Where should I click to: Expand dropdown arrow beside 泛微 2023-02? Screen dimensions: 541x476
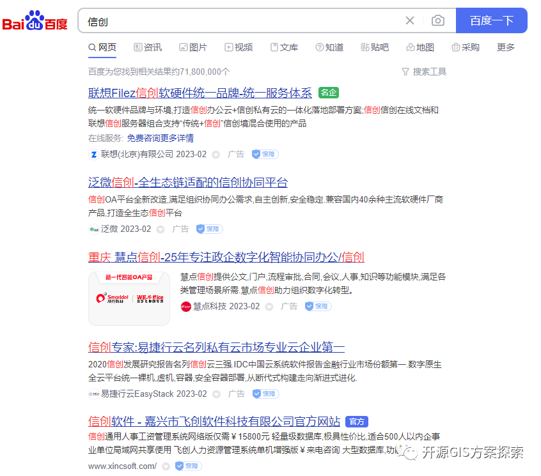tap(161, 229)
